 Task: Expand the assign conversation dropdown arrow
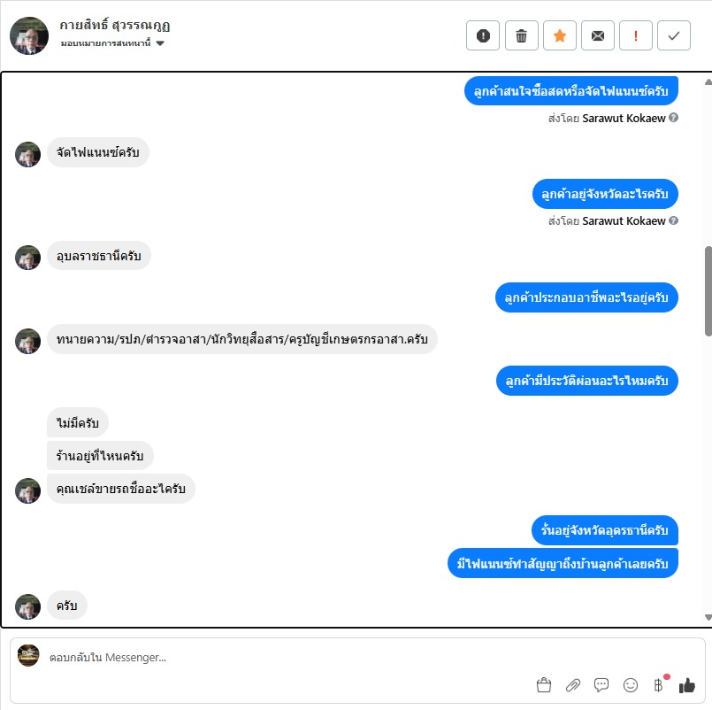(x=160, y=43)
